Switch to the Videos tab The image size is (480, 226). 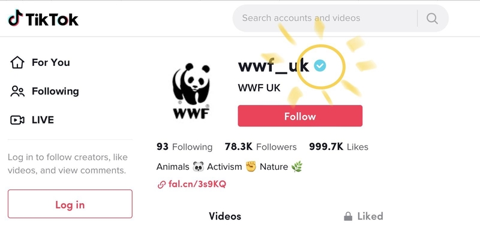225,216
